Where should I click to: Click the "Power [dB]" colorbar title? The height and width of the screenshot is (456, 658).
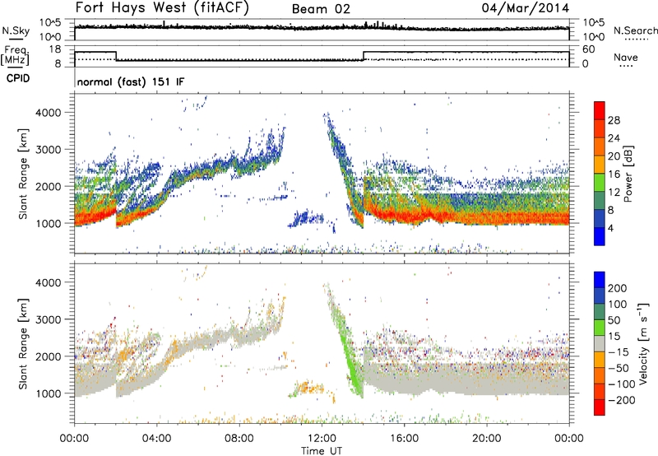(628, 174)
